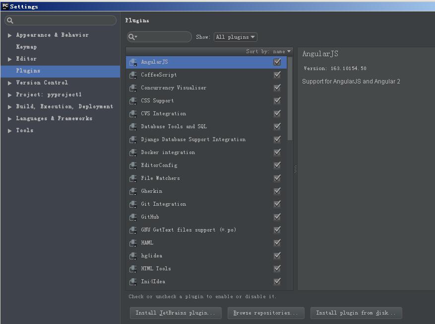This screenshot has width=435, height=324.
Task: Click the Django Database Support plugin icon
Action: 133,140
